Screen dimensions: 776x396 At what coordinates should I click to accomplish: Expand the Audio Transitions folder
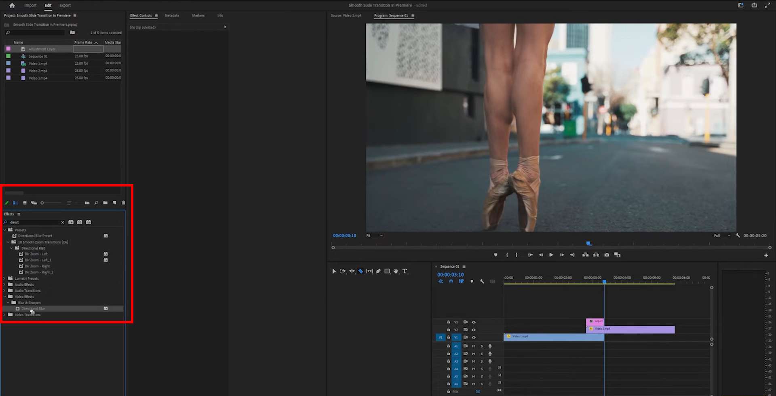pos(4,291)
